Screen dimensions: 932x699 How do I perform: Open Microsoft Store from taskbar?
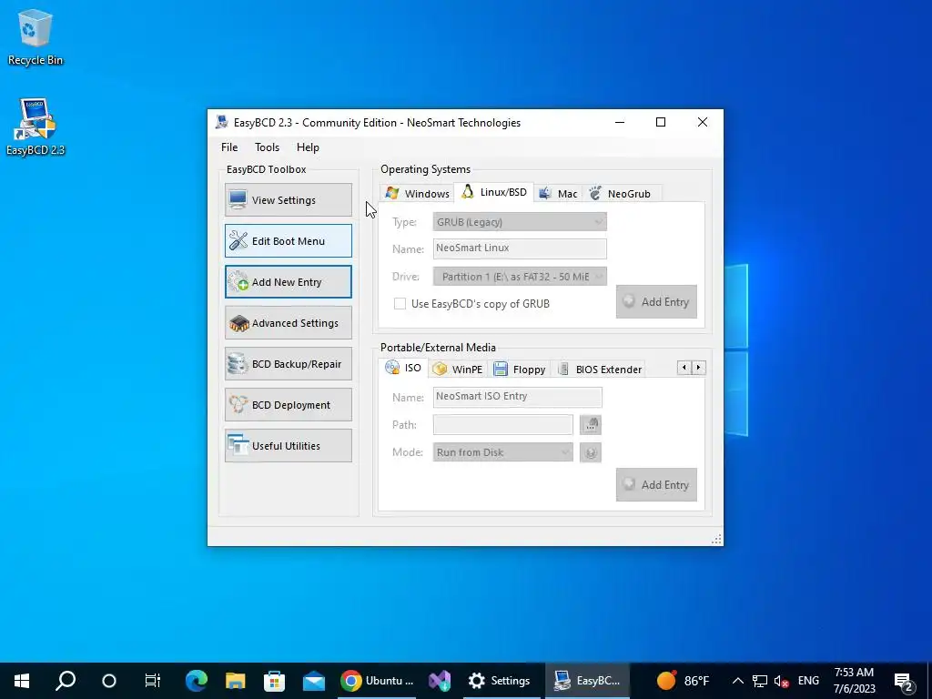pyautogui.click(x=274, y=681)
